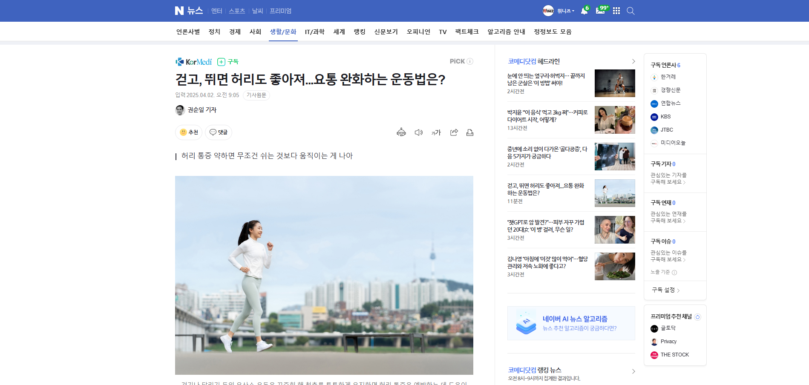
Task: Open the font size (가가) setting
Action: coord(436,132)
